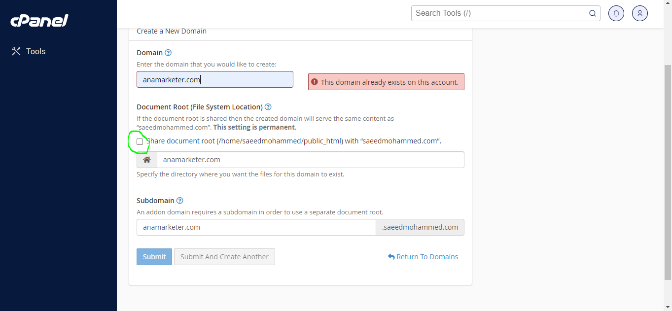
Task: Click the Domain help icon
Action: pos(168,53)
